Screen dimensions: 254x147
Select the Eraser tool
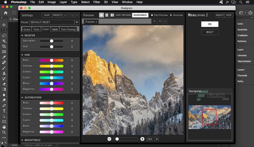click(4, 84)
